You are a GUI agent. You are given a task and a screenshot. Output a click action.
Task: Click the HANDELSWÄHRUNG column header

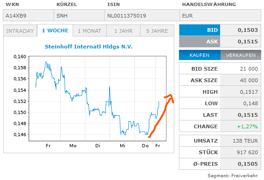[x=209, y=4]
